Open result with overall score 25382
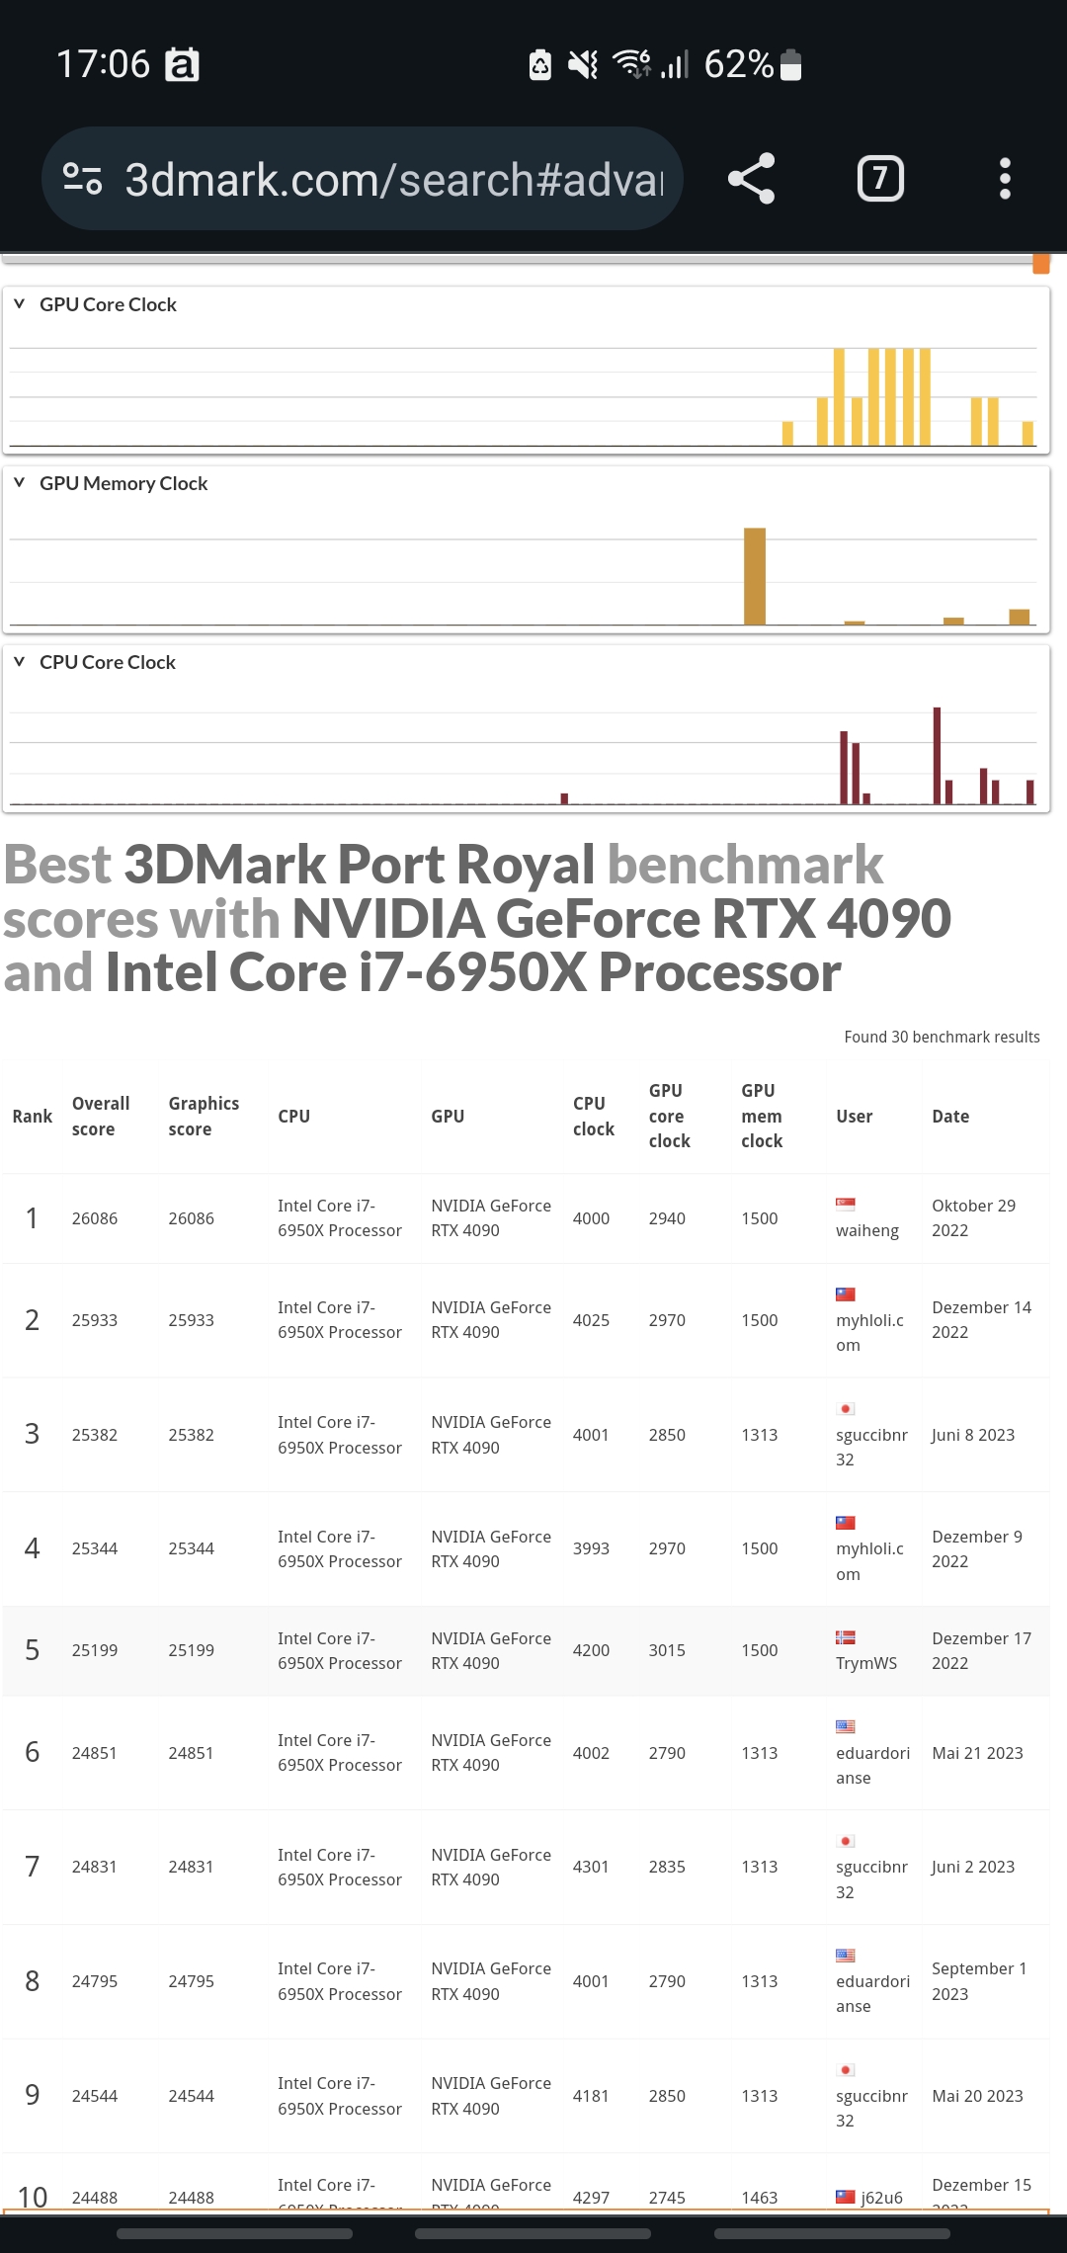The image size is (1067, 2253). [x=94, y=1435]
